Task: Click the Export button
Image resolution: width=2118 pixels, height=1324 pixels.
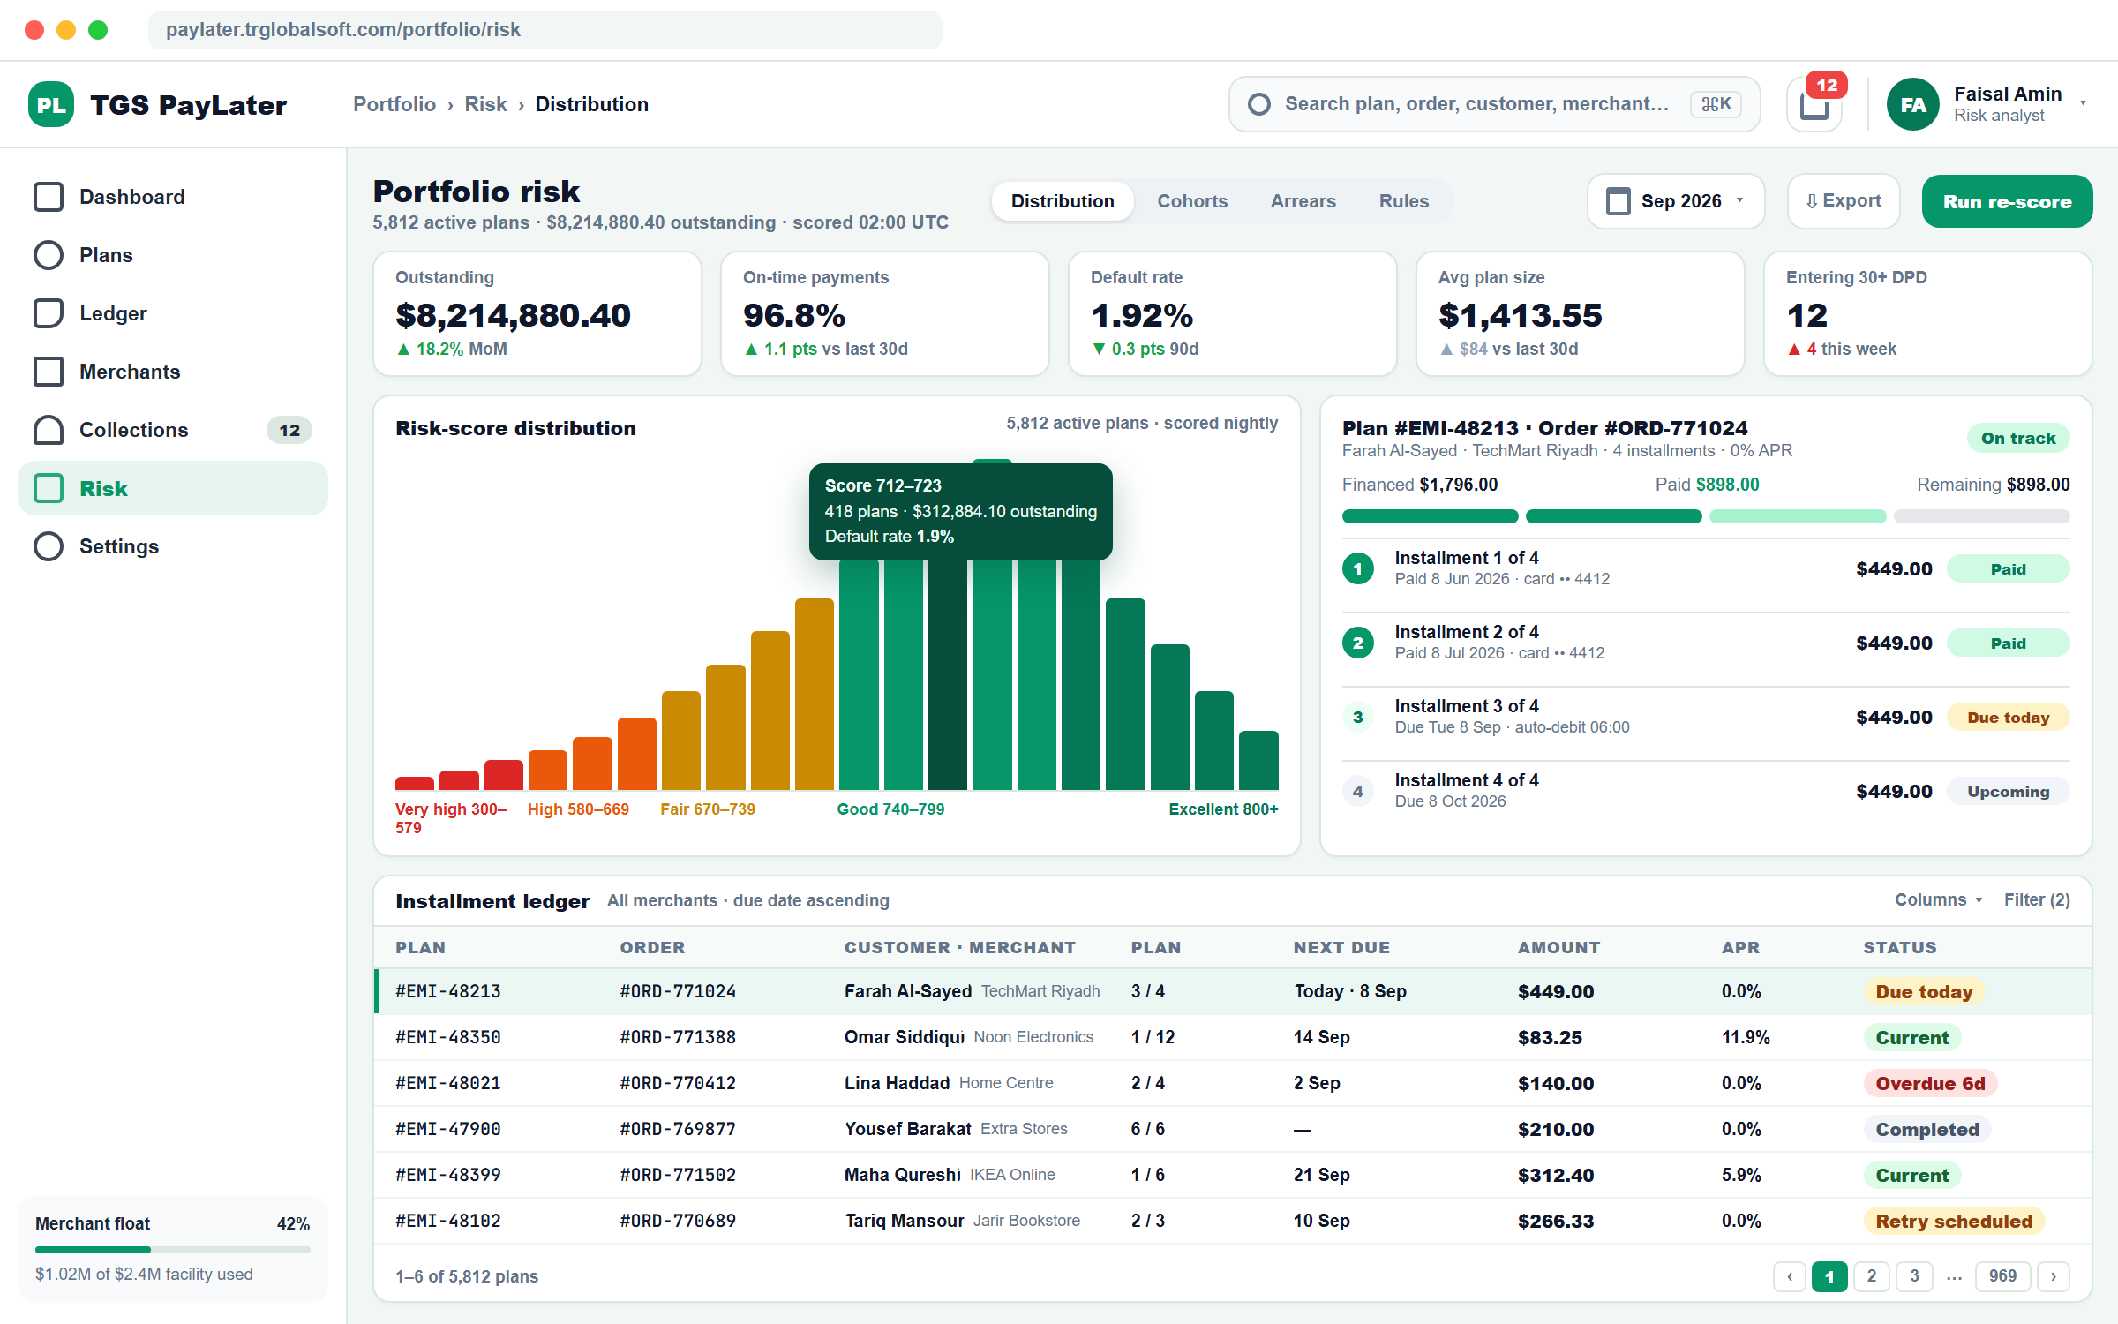Action: 1844,201
